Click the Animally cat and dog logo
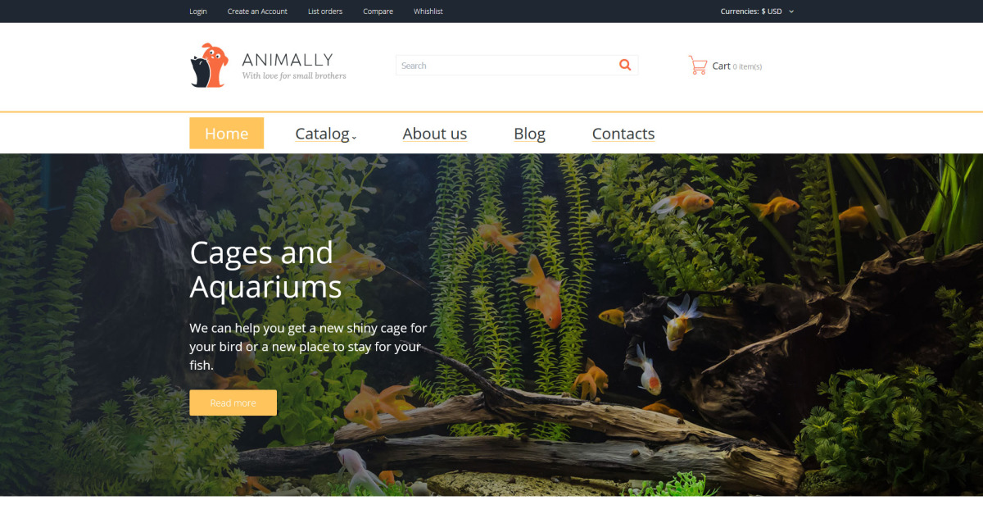This screenshot has height=514, width=983. (x=209, y=66)
